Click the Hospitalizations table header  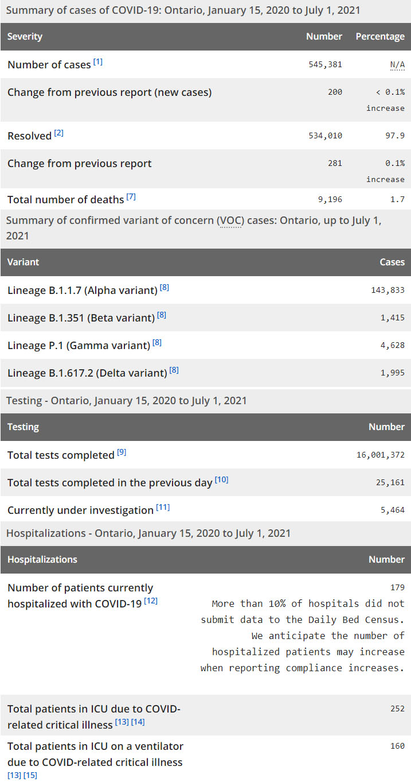point(42,559)
